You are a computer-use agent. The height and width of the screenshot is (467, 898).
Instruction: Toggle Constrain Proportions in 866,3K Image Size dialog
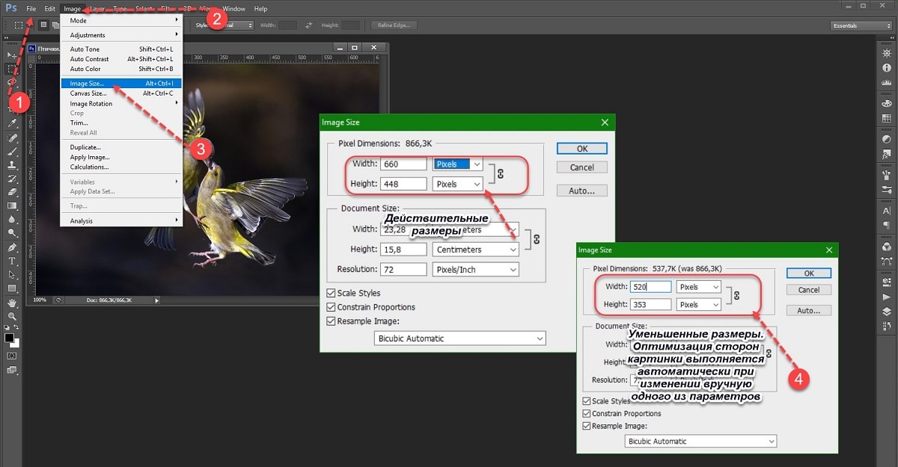332,307
